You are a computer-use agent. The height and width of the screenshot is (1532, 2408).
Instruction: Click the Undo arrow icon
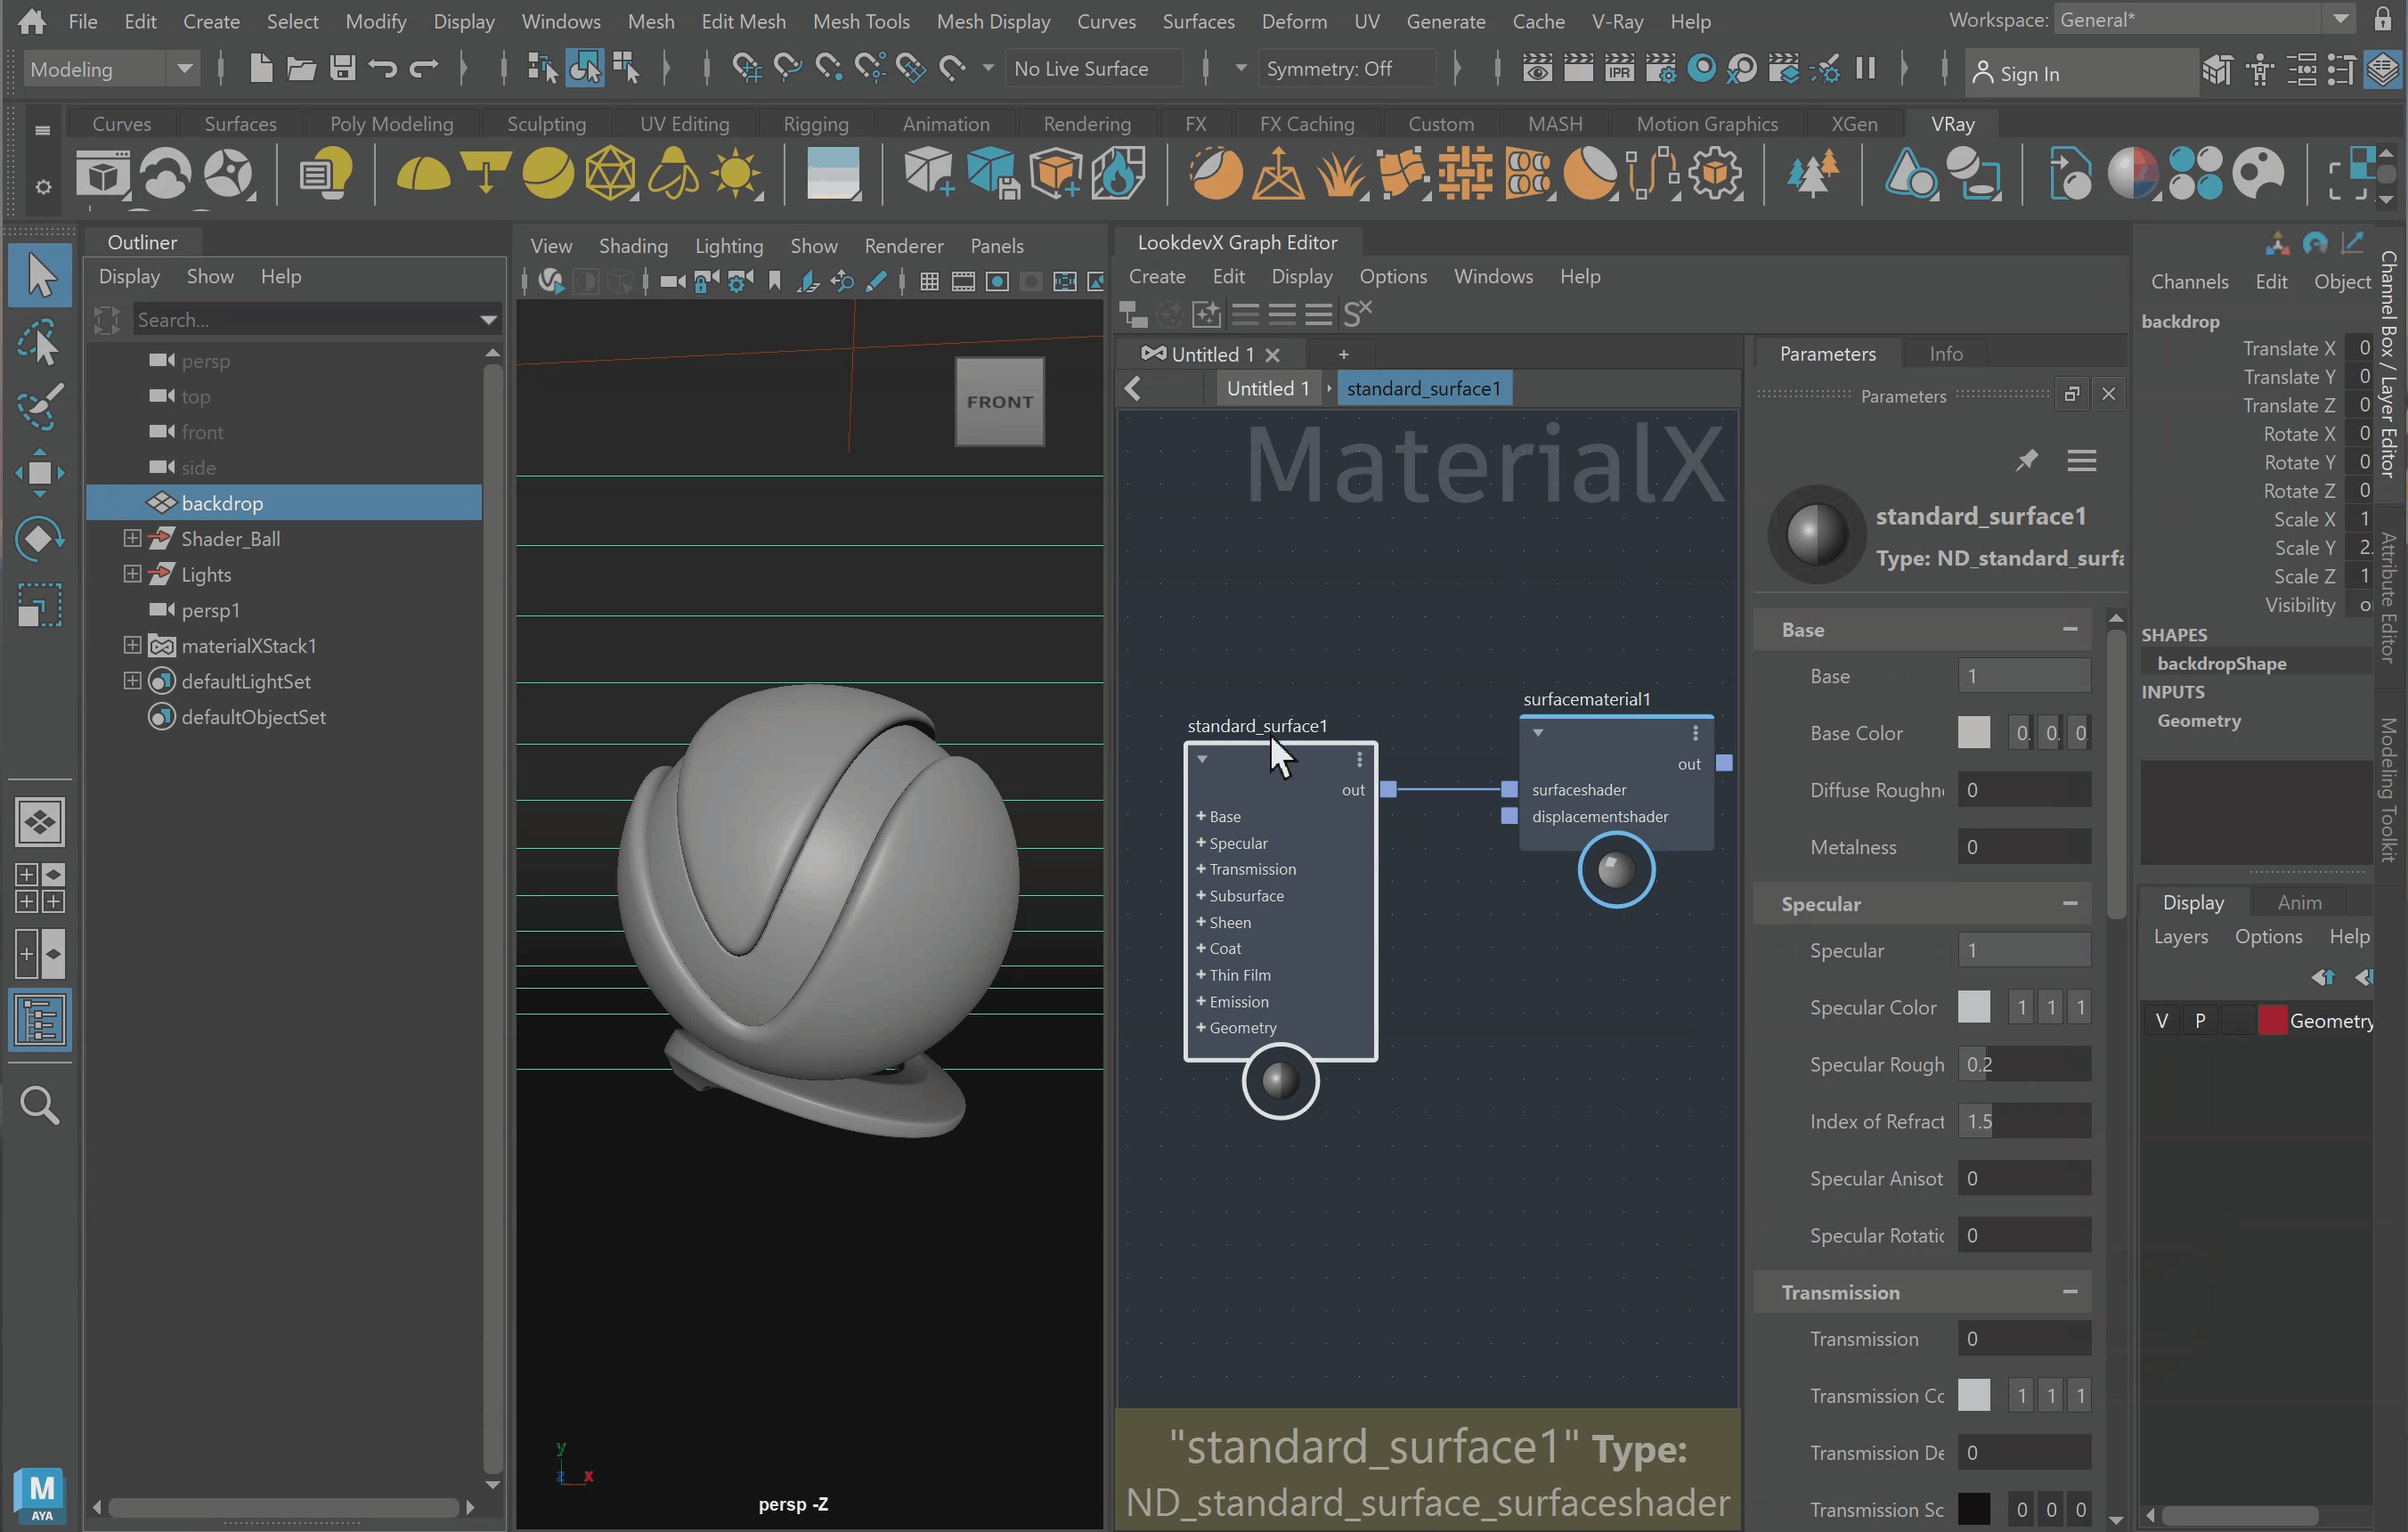click(382, 69)
